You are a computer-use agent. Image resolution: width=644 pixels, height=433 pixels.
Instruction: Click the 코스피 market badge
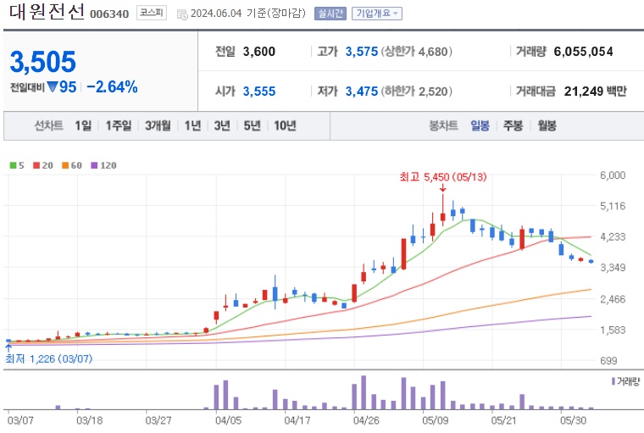tap(151, 14)
